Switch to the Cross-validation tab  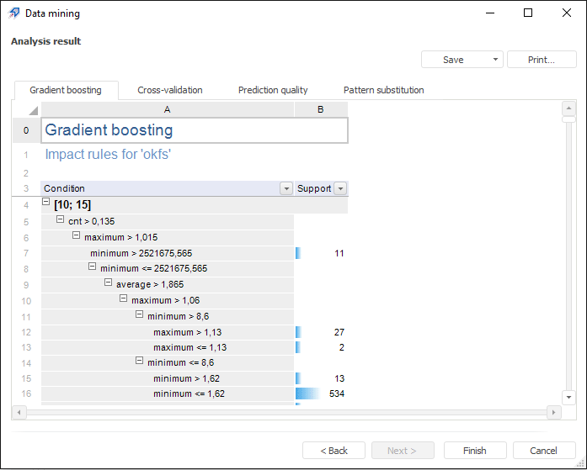pos(170,90)
